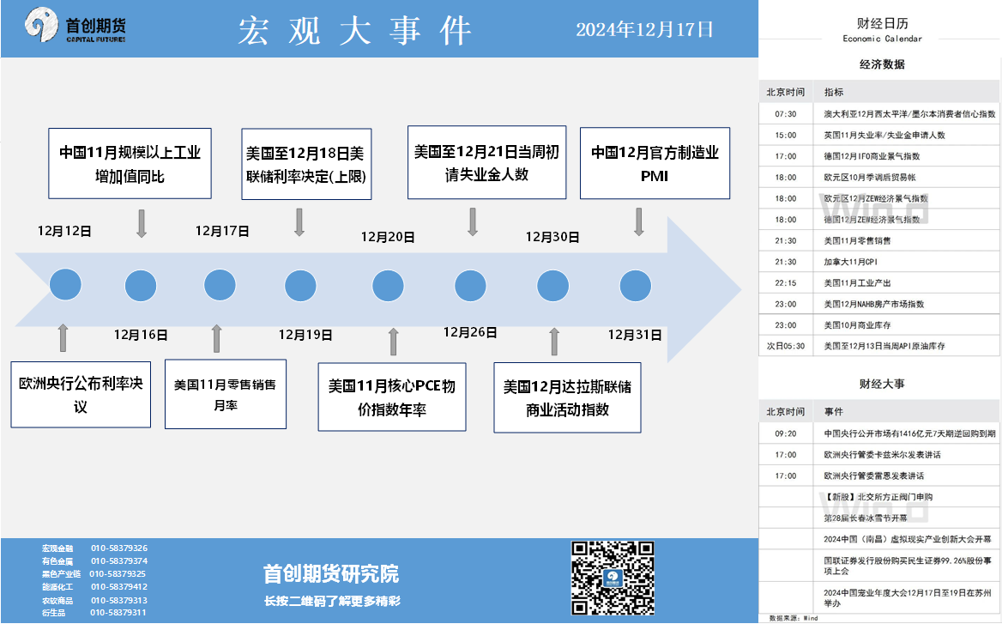Click the 07:30 time cell
Viewport: 1002px width, 624px height.
tap(785, 114)
